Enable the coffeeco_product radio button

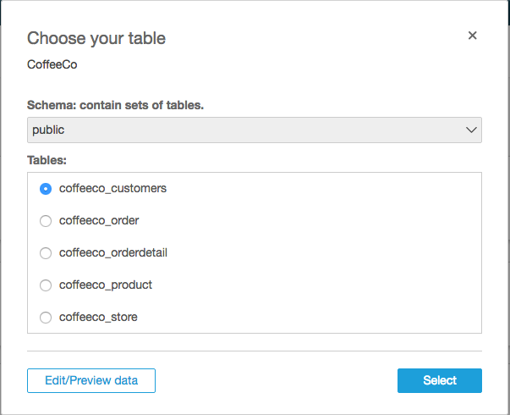pos(46,285)
